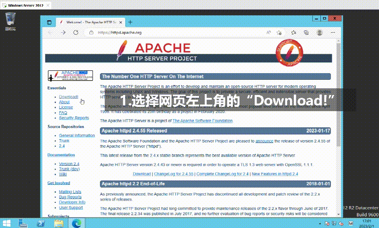Click the input method M tray icon
Screen dimensions: 379x228
(351, 223)
